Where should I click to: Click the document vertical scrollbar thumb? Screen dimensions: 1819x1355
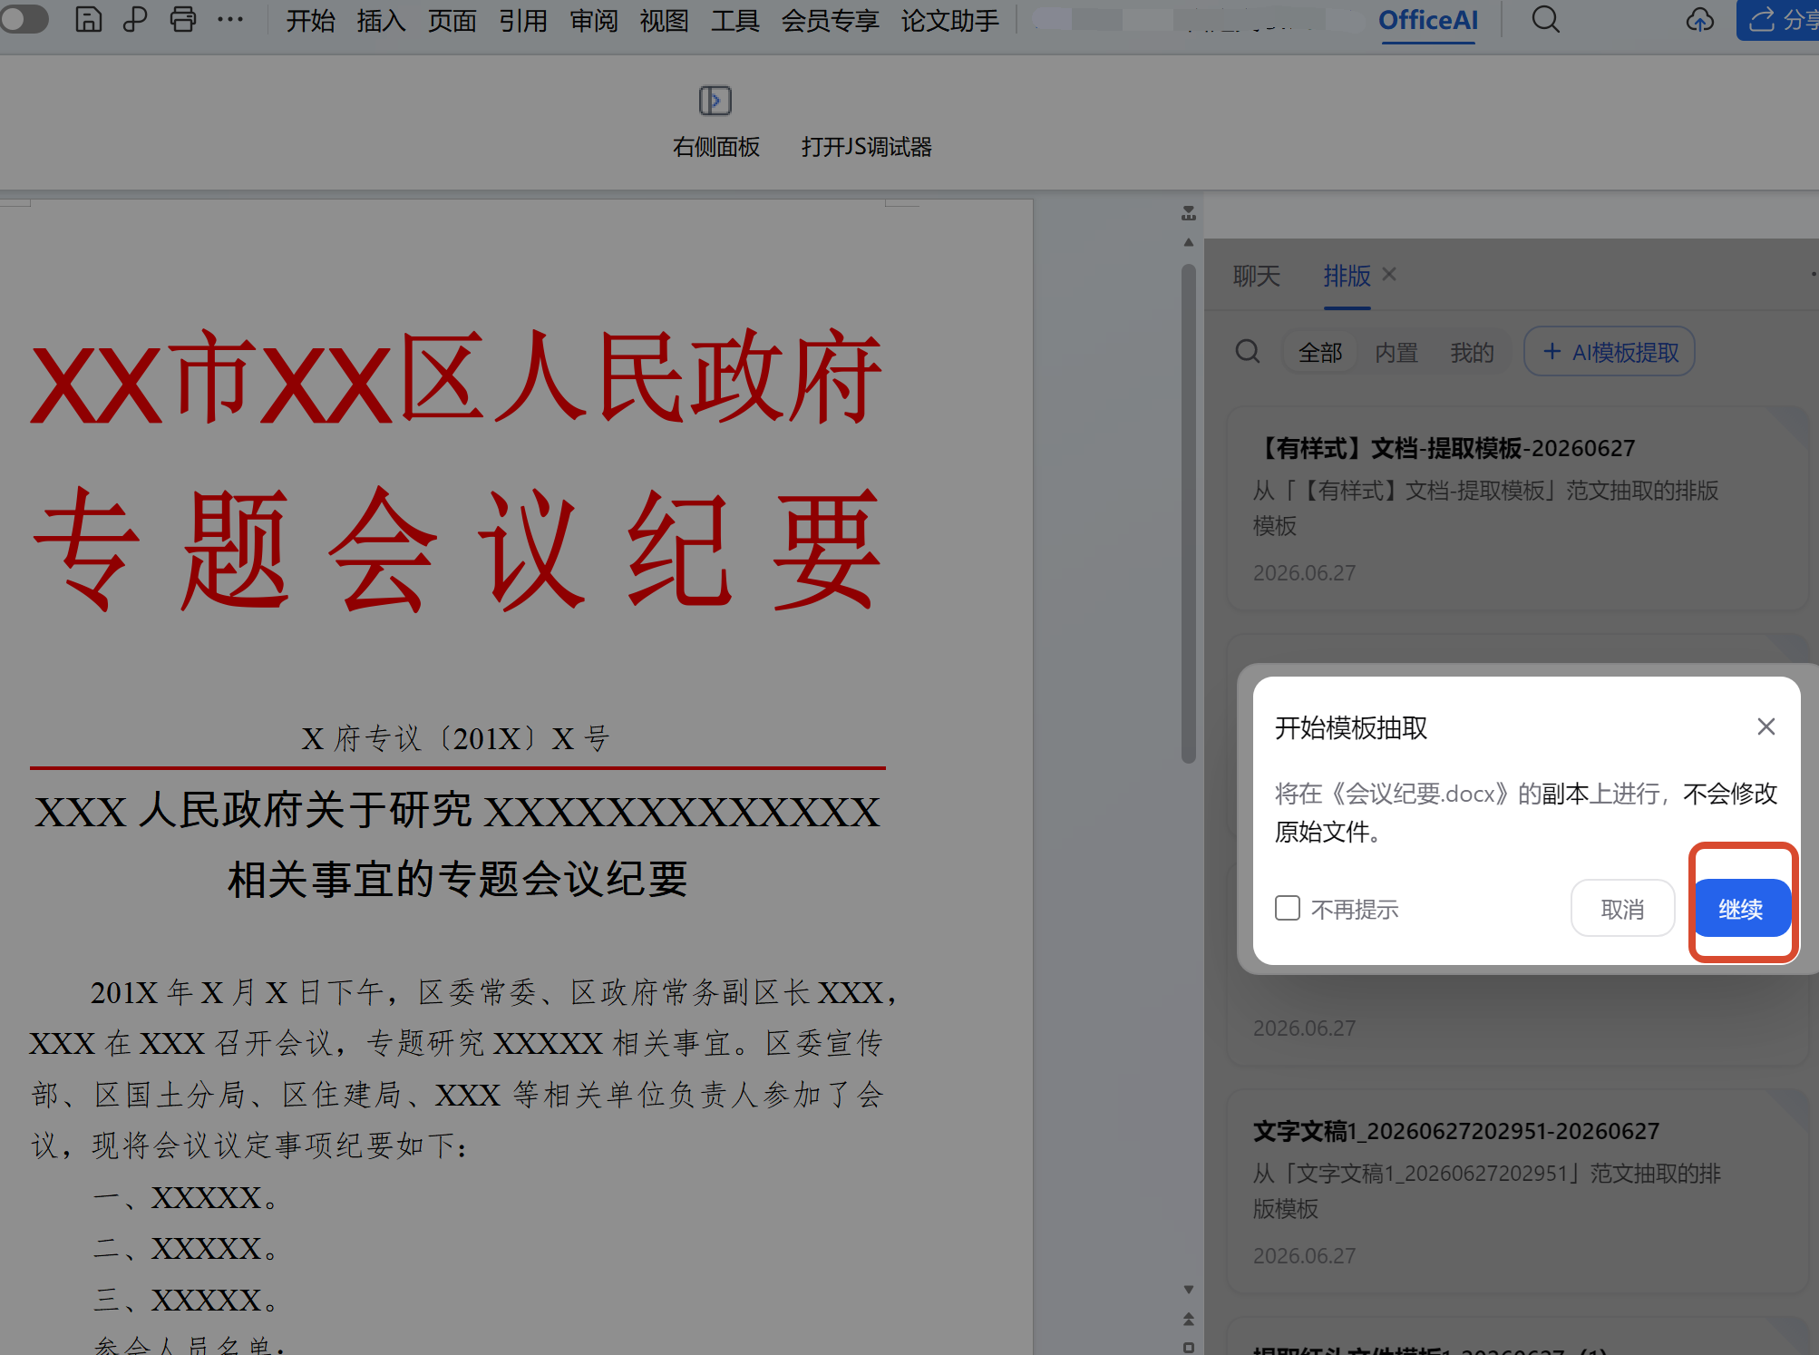pyautogui.click(x=1188, y=513)
